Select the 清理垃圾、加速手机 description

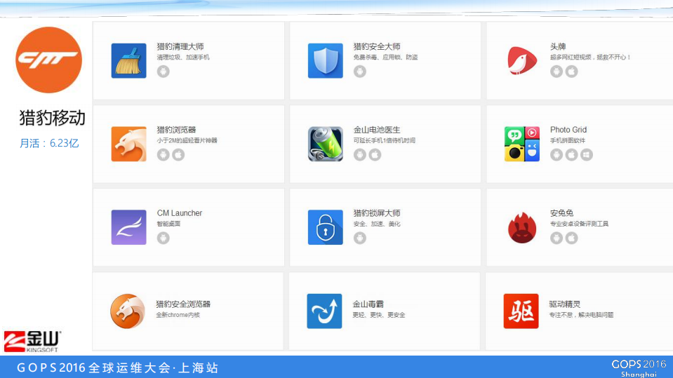click(183, 57)
